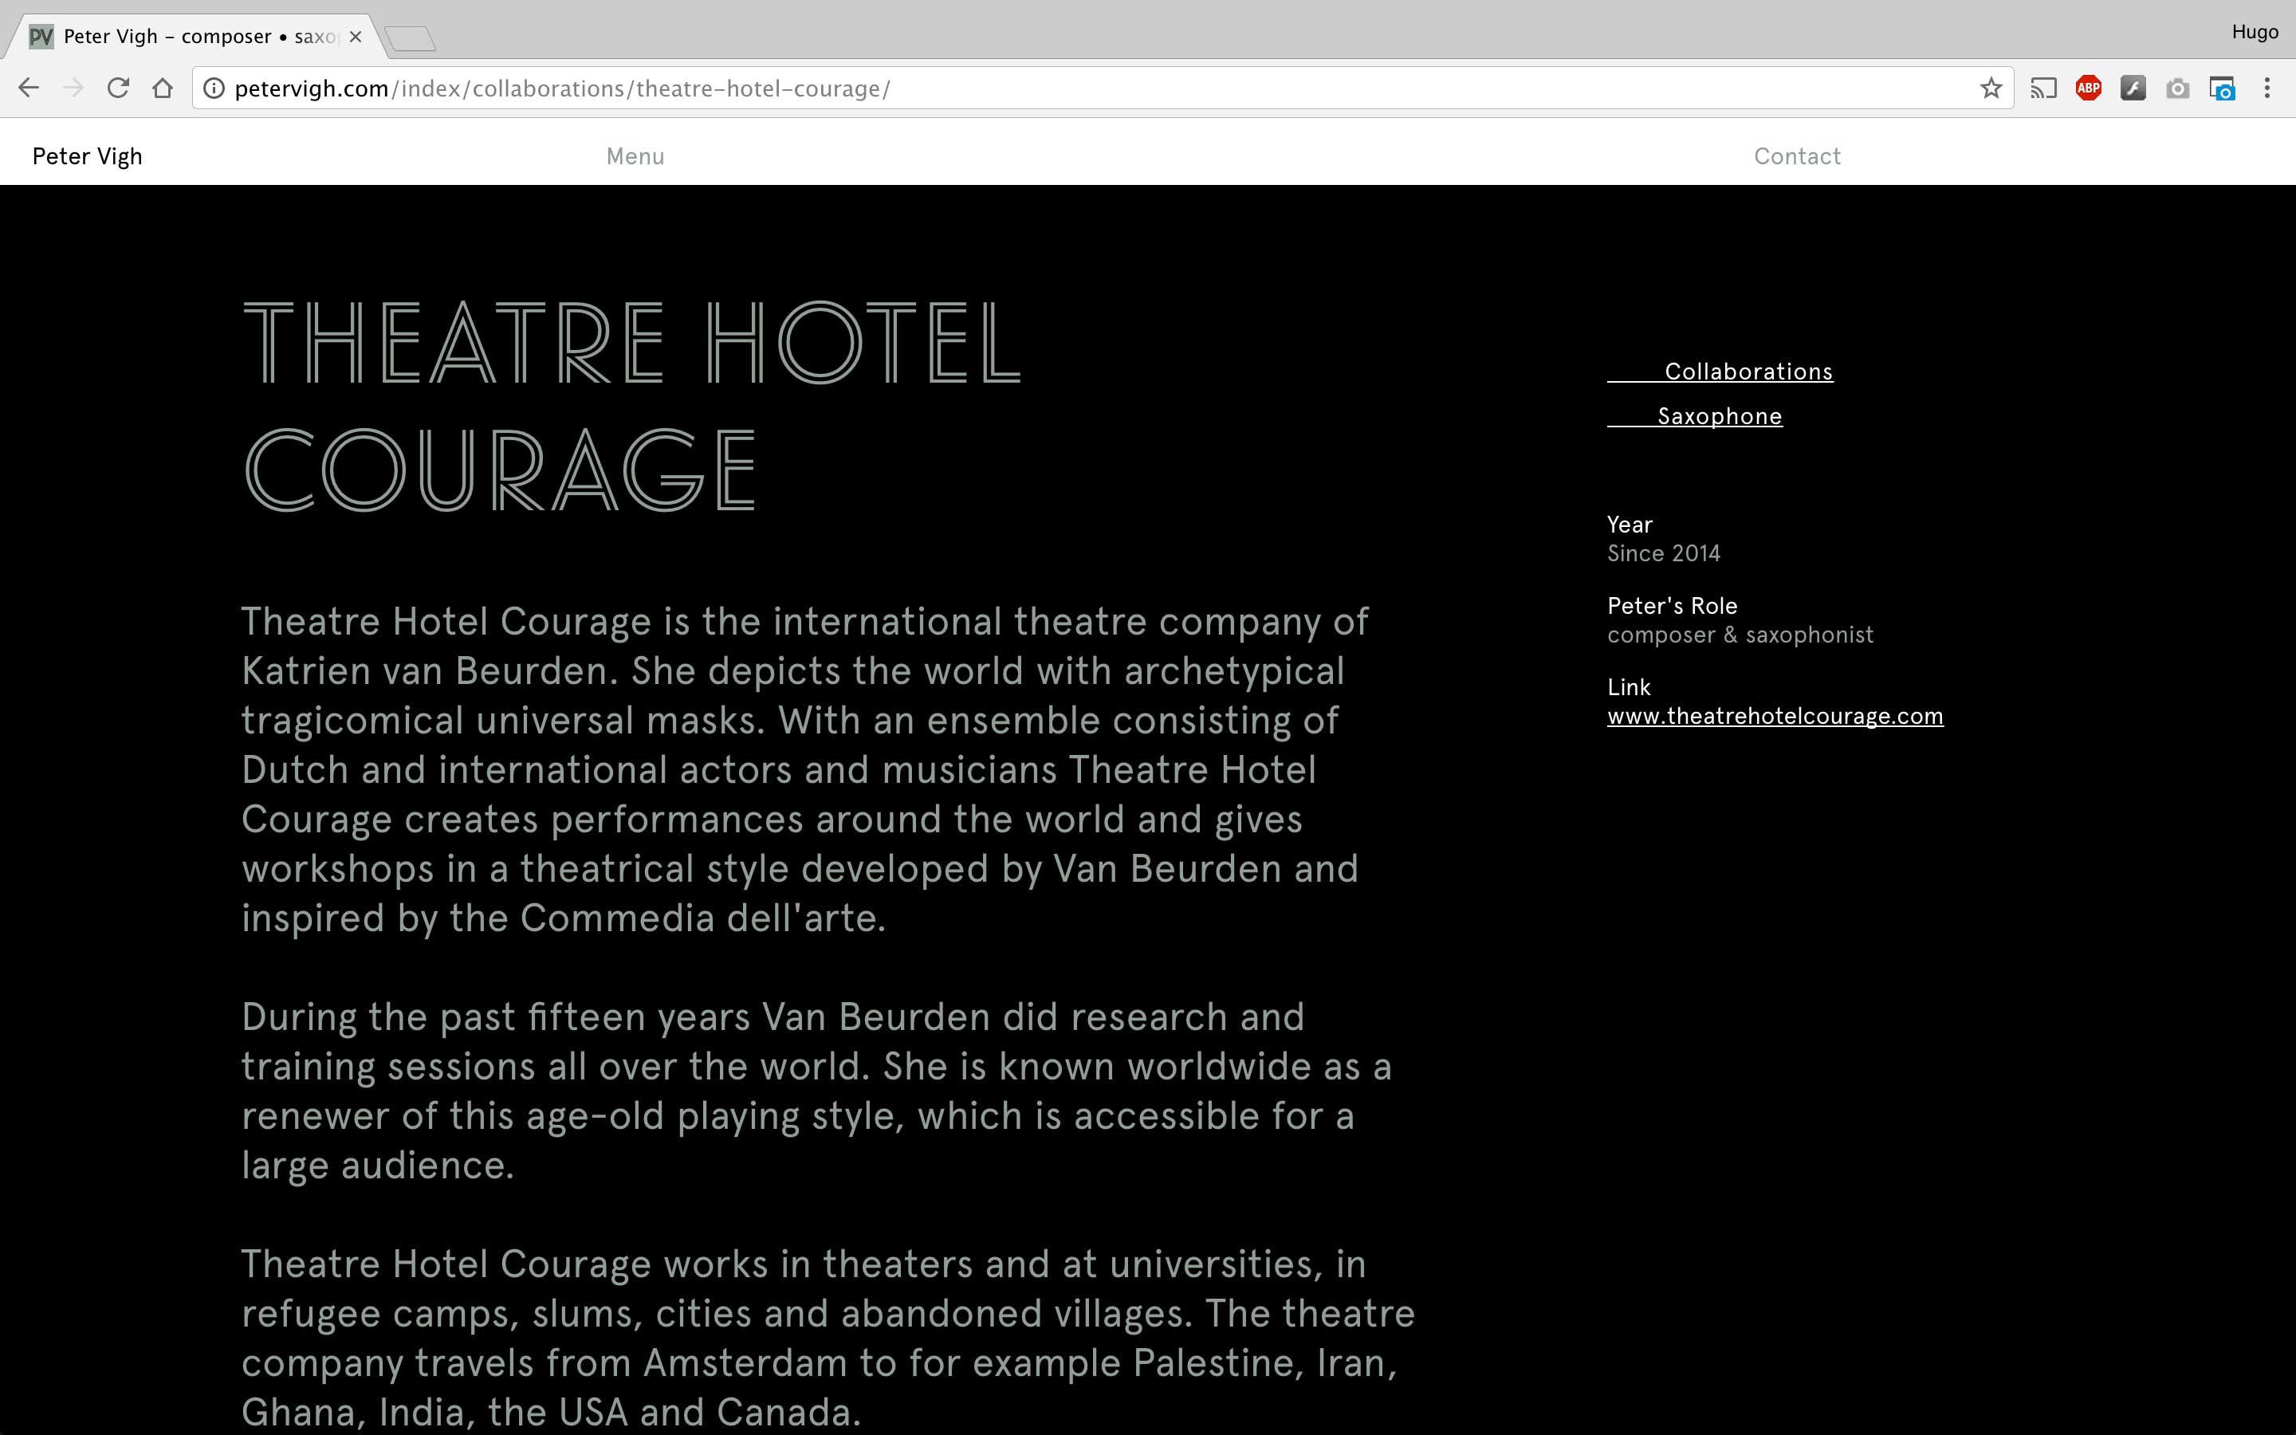Click the dark pen extension icon
Viewport: 2296px width, 1435px height.
coord(2133,88)
